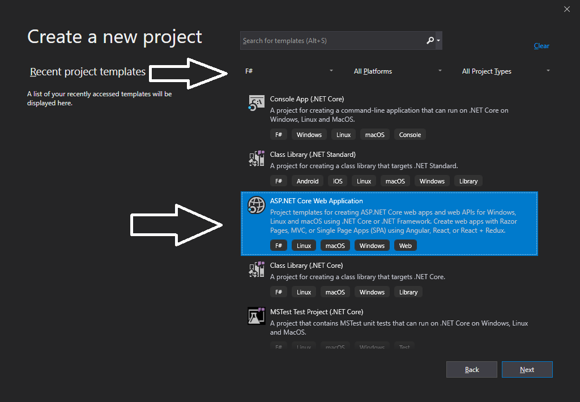Click the Linux tag under Class Library (.NET Standard)

click(x=364, y=181)
